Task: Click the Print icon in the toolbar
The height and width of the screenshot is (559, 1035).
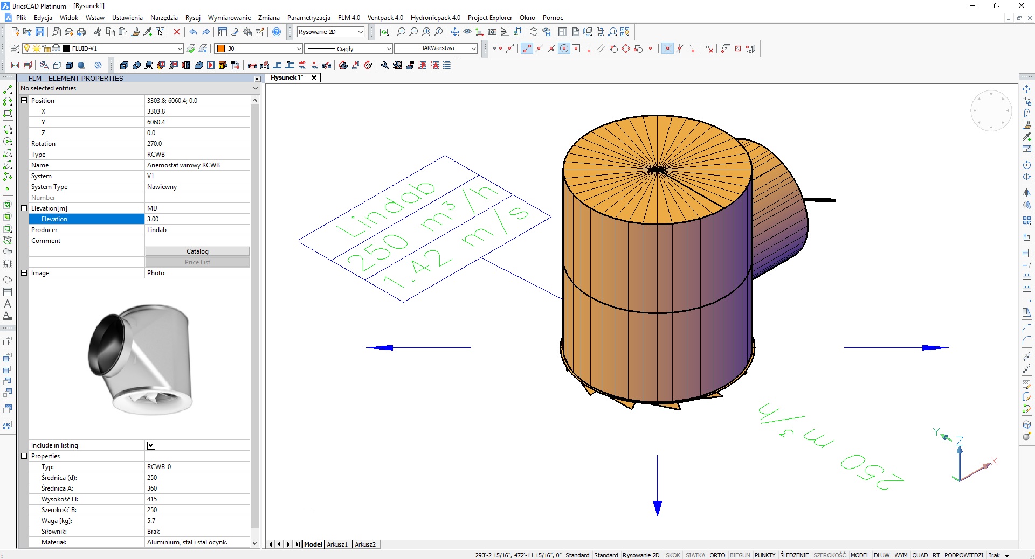Action: point(69,32)
